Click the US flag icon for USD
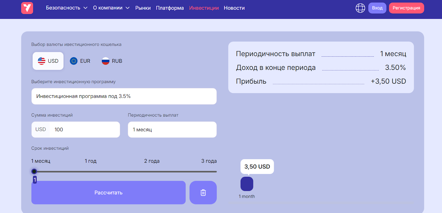The width and height of the screenshot is (442, 213). 41,61
